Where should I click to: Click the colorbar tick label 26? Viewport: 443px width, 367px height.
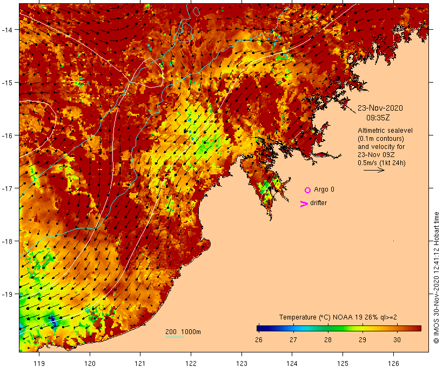[259, 340]
